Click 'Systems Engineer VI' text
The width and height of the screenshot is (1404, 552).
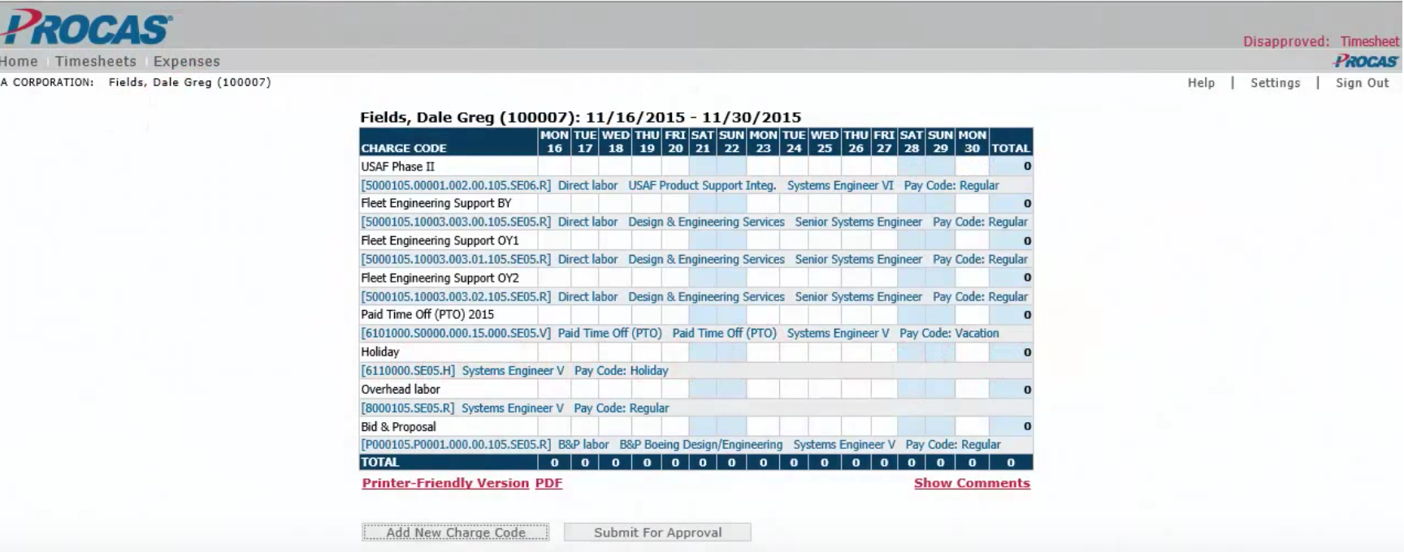(x=840, y=185)
